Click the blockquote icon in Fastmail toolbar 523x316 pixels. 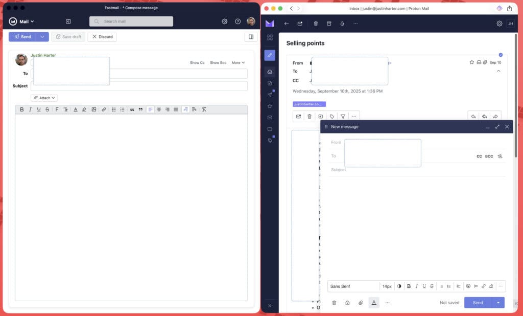[x=132, y=109]
